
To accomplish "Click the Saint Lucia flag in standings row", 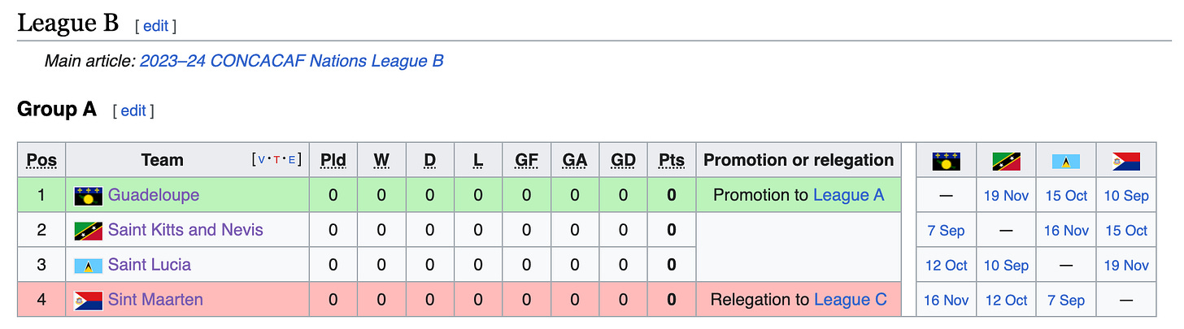I will point(88,266).
